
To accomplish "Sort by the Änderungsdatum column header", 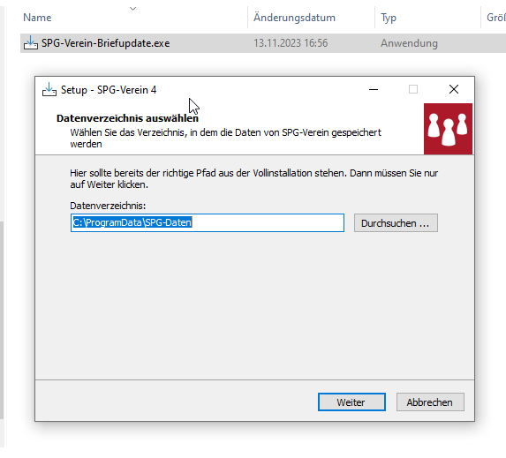I will click(x=294, y=18).
